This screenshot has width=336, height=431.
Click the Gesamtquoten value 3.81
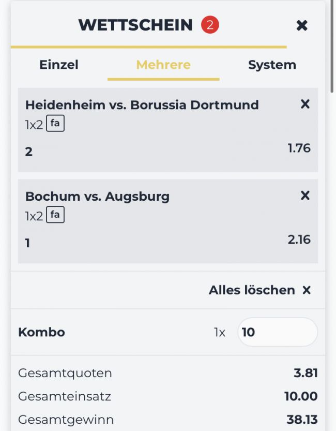tap(306, 373)
